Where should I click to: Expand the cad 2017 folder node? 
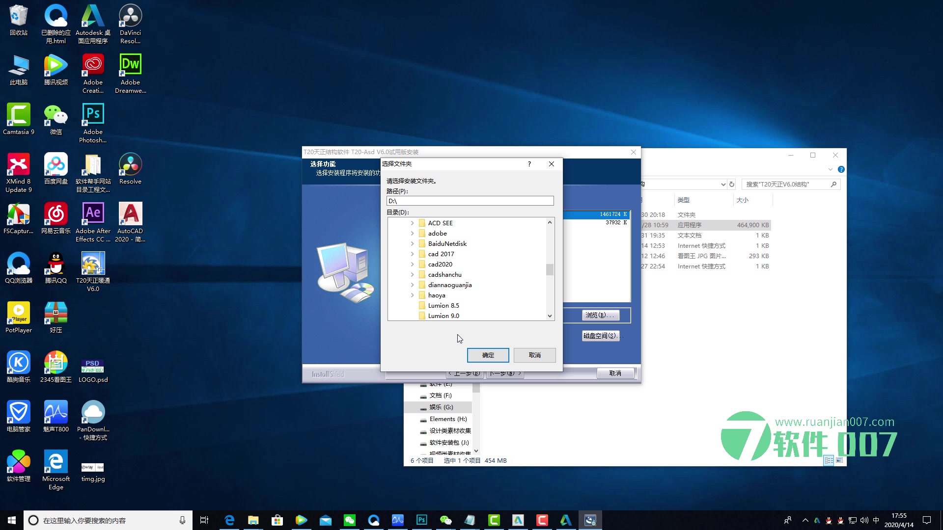412,254
